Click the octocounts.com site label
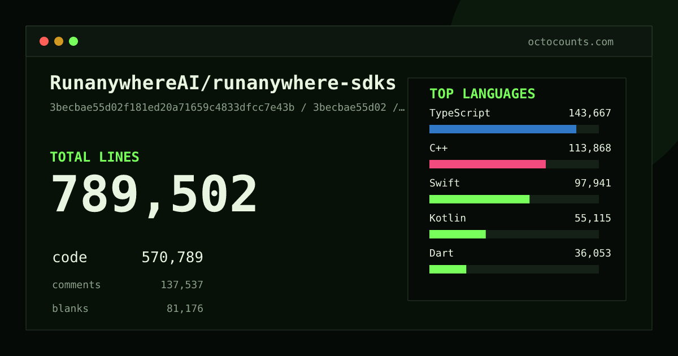 pyautogui.click(x=571, y=42)
